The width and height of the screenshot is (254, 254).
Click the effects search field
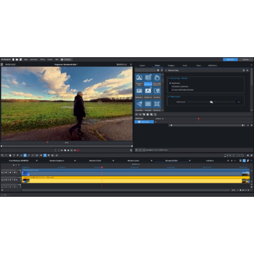tap(145, 70)
